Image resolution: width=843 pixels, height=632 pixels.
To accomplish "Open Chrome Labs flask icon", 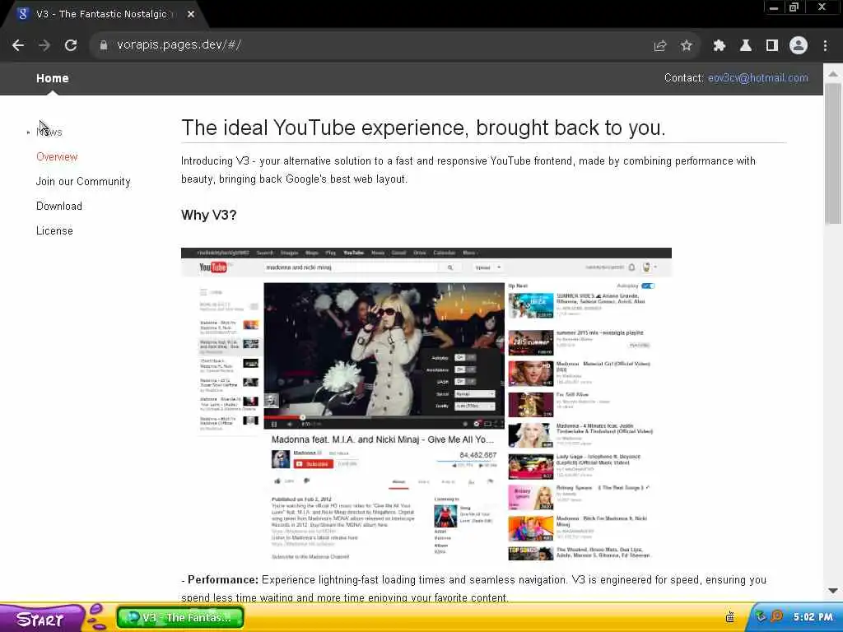I will click(746, 46).
